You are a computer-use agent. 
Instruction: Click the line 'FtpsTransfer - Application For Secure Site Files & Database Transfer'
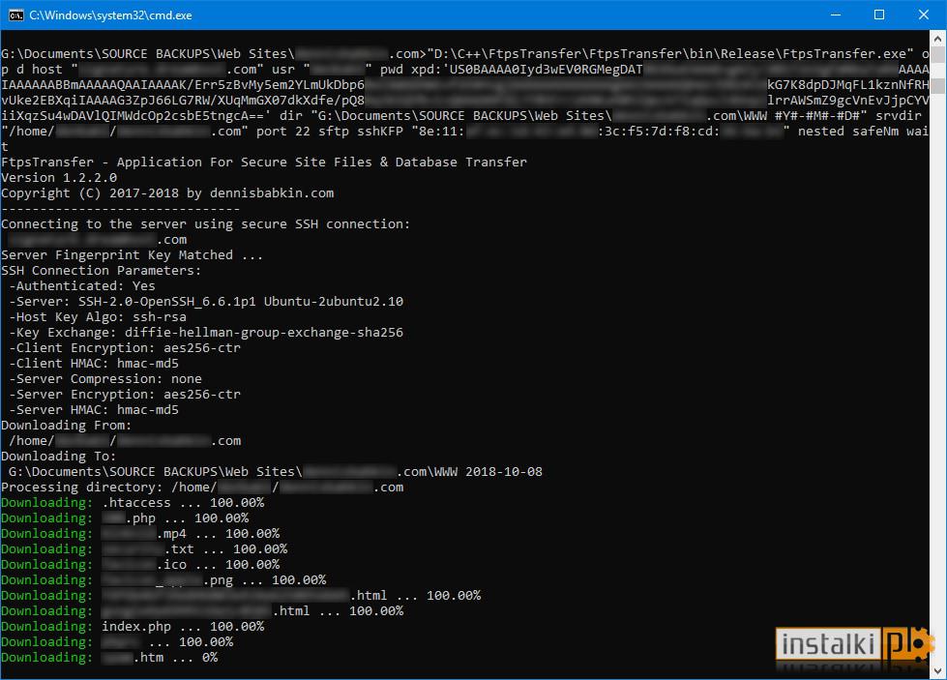(264, 162)
